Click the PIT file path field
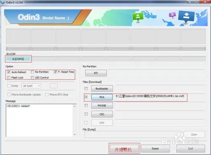Image resolution: width=211 pixels, height=155 pixels. [x=156, y=73]
